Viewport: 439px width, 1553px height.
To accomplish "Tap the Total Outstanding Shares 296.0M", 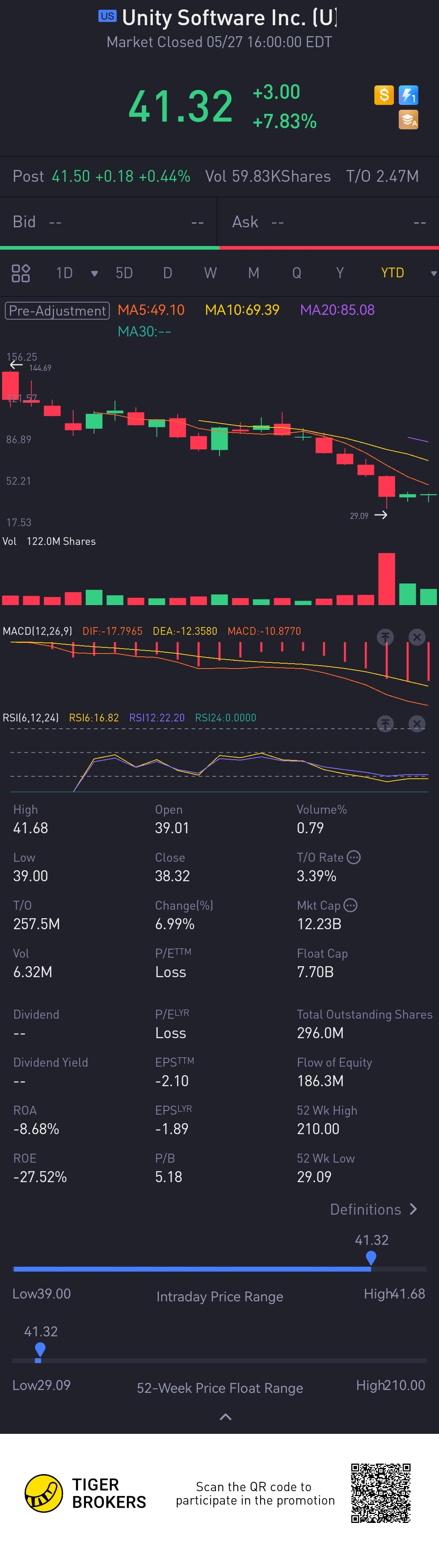I will pos(320,1033).
